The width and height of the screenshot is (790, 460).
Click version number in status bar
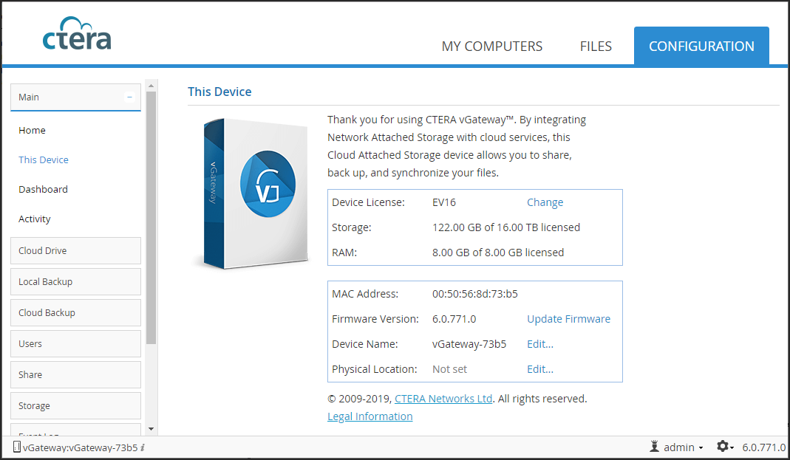pyautogui.click(x=764, y=447)
